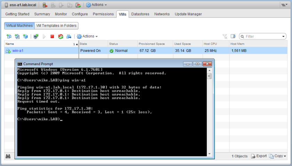This screenshot has height=166, width=292.
Task: Click the red Power Off VM icon
Action: (x=52, y=36)
